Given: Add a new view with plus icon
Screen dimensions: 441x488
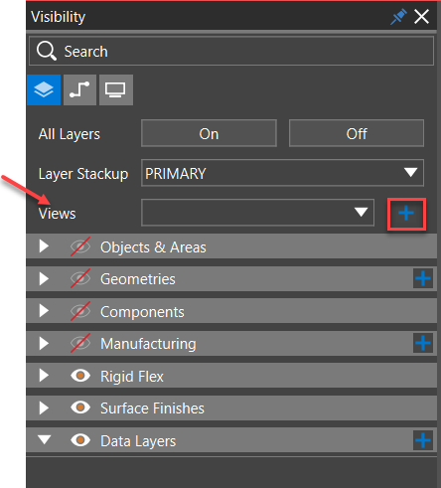Looking at the screenshot, I should tap(406, 214).
